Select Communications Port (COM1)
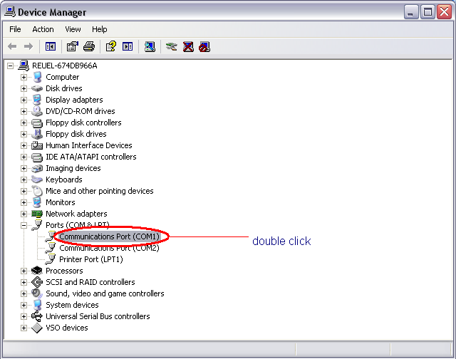Image resolution: width=456 pixels, height=359 pixels. pyautogui.click(x=109, y=236)
